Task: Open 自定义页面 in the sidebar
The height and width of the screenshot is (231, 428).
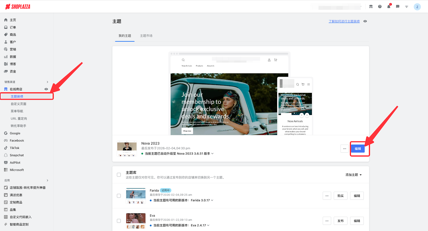Action: pos(18,104)
